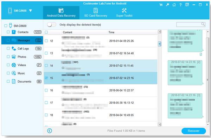The width and height of the screenshot is (211, 138).
Task: Click the search magnifier icon
Action: (203, 24)
